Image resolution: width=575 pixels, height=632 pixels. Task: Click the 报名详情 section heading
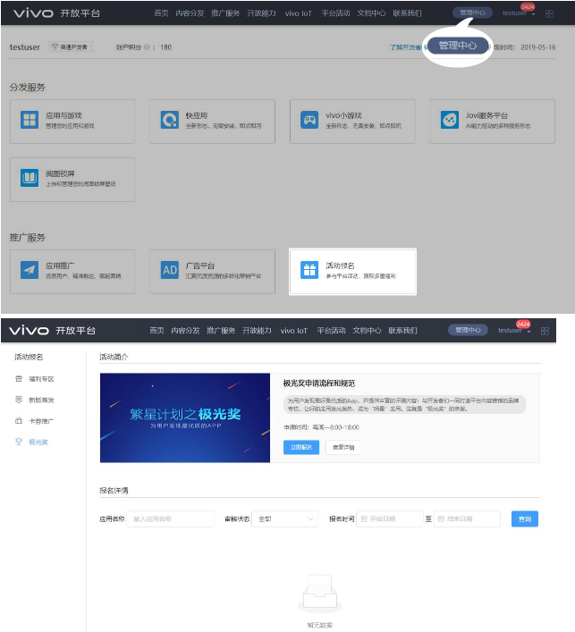click(x=114, y=491)
